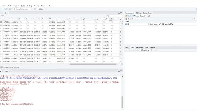Open the Tools menu
Screen dimensions: 197x111
tap(43, 6)
